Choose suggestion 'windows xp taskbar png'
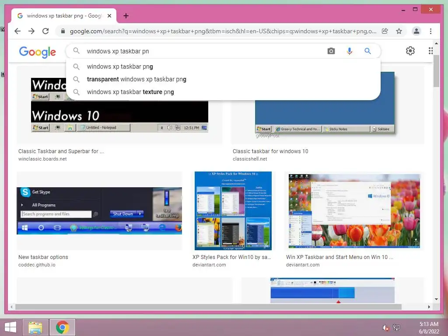 (223, 66)
